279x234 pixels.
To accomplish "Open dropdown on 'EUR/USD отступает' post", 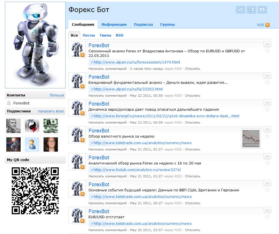I will [x=267, y=210].
